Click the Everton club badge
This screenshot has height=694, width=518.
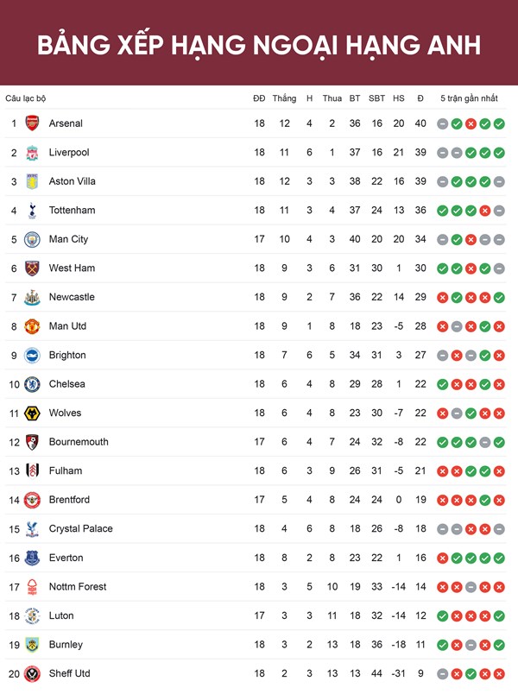tap(32, 558)
